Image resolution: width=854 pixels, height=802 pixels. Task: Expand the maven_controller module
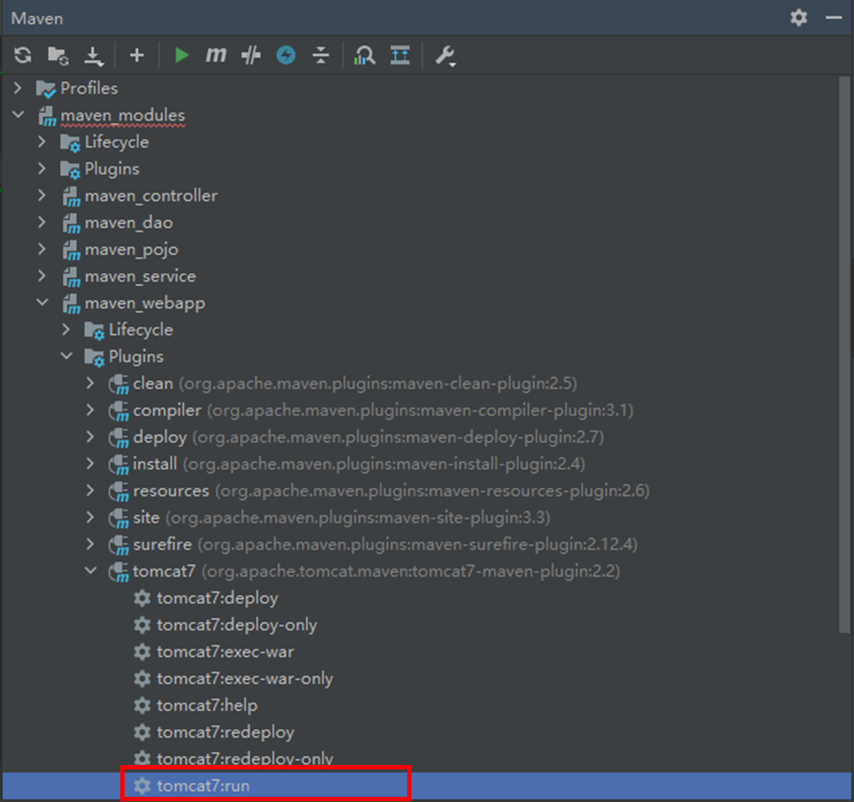pos(42,195)
